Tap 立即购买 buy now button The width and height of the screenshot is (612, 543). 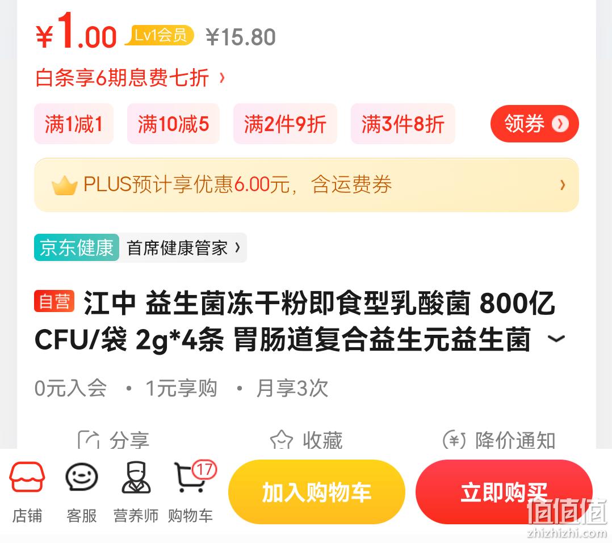coord(504,492)
